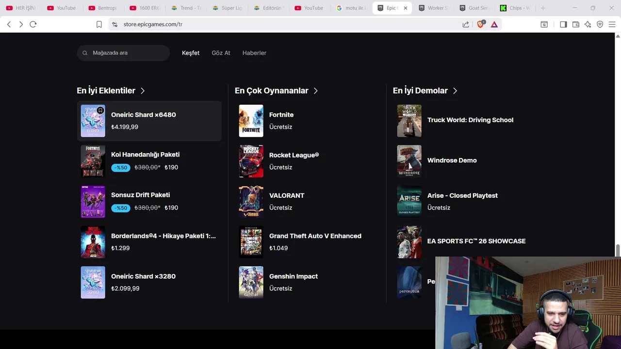621x349 pixels.
Task: Click the Grand Theft Auto V Enhanced title
Action: pos(315,236)
